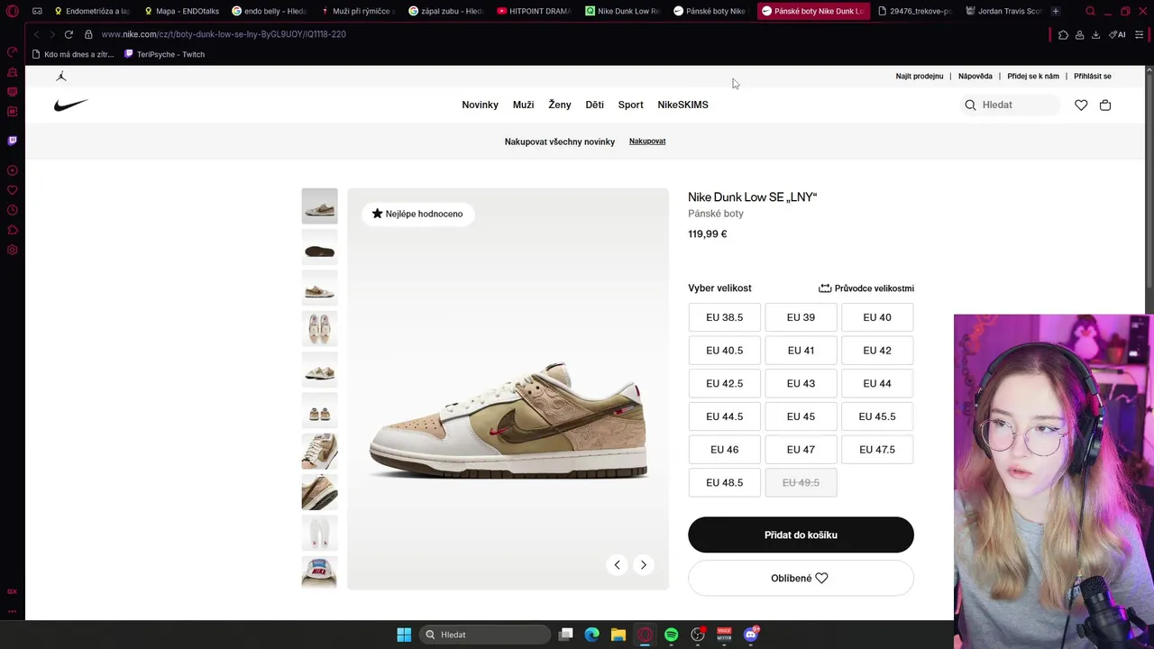The image size is (1154, 649).
Task: Open Průvodce velikostmi size guide
Action: pos(866,288)
